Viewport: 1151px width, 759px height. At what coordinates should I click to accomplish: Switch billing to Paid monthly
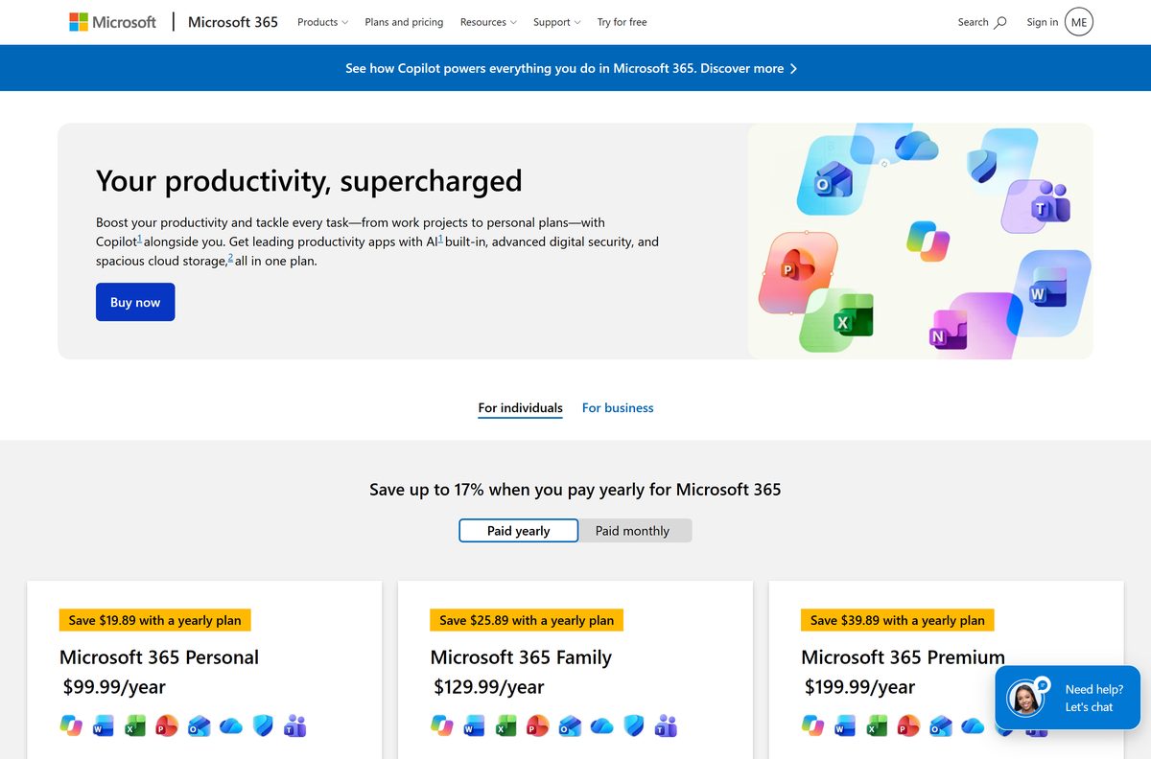click(633, 530)
